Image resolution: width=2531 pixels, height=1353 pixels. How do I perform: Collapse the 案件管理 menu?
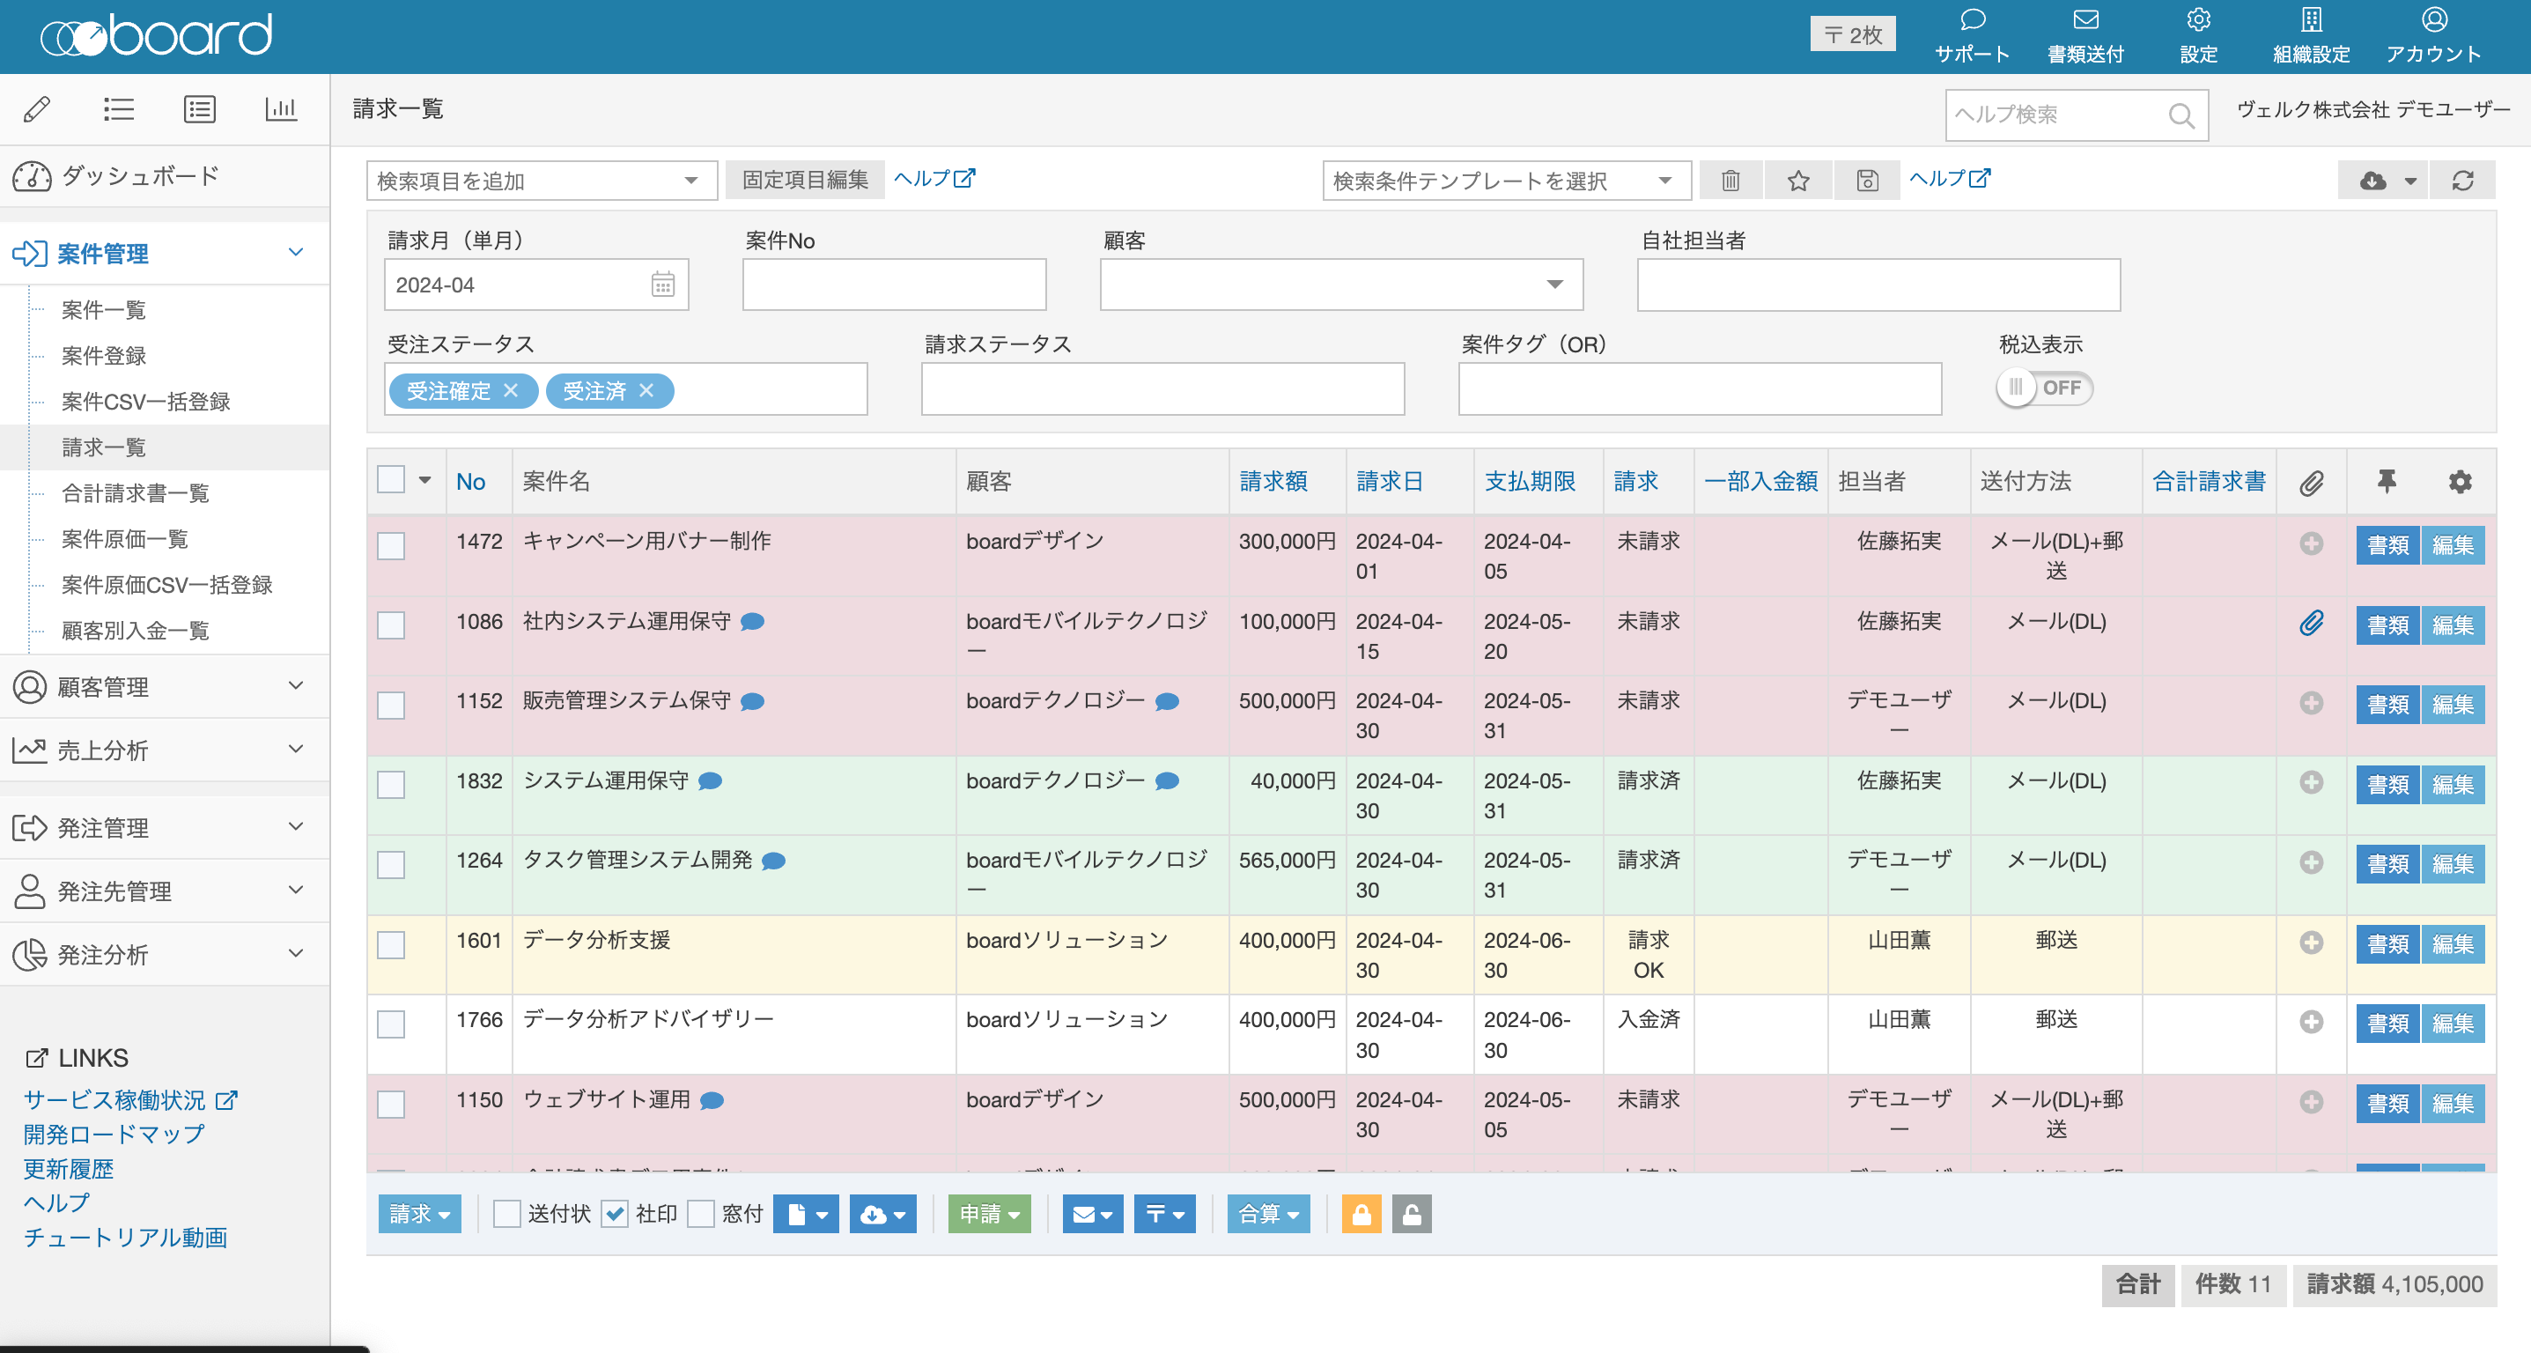(x=165, y=254)
